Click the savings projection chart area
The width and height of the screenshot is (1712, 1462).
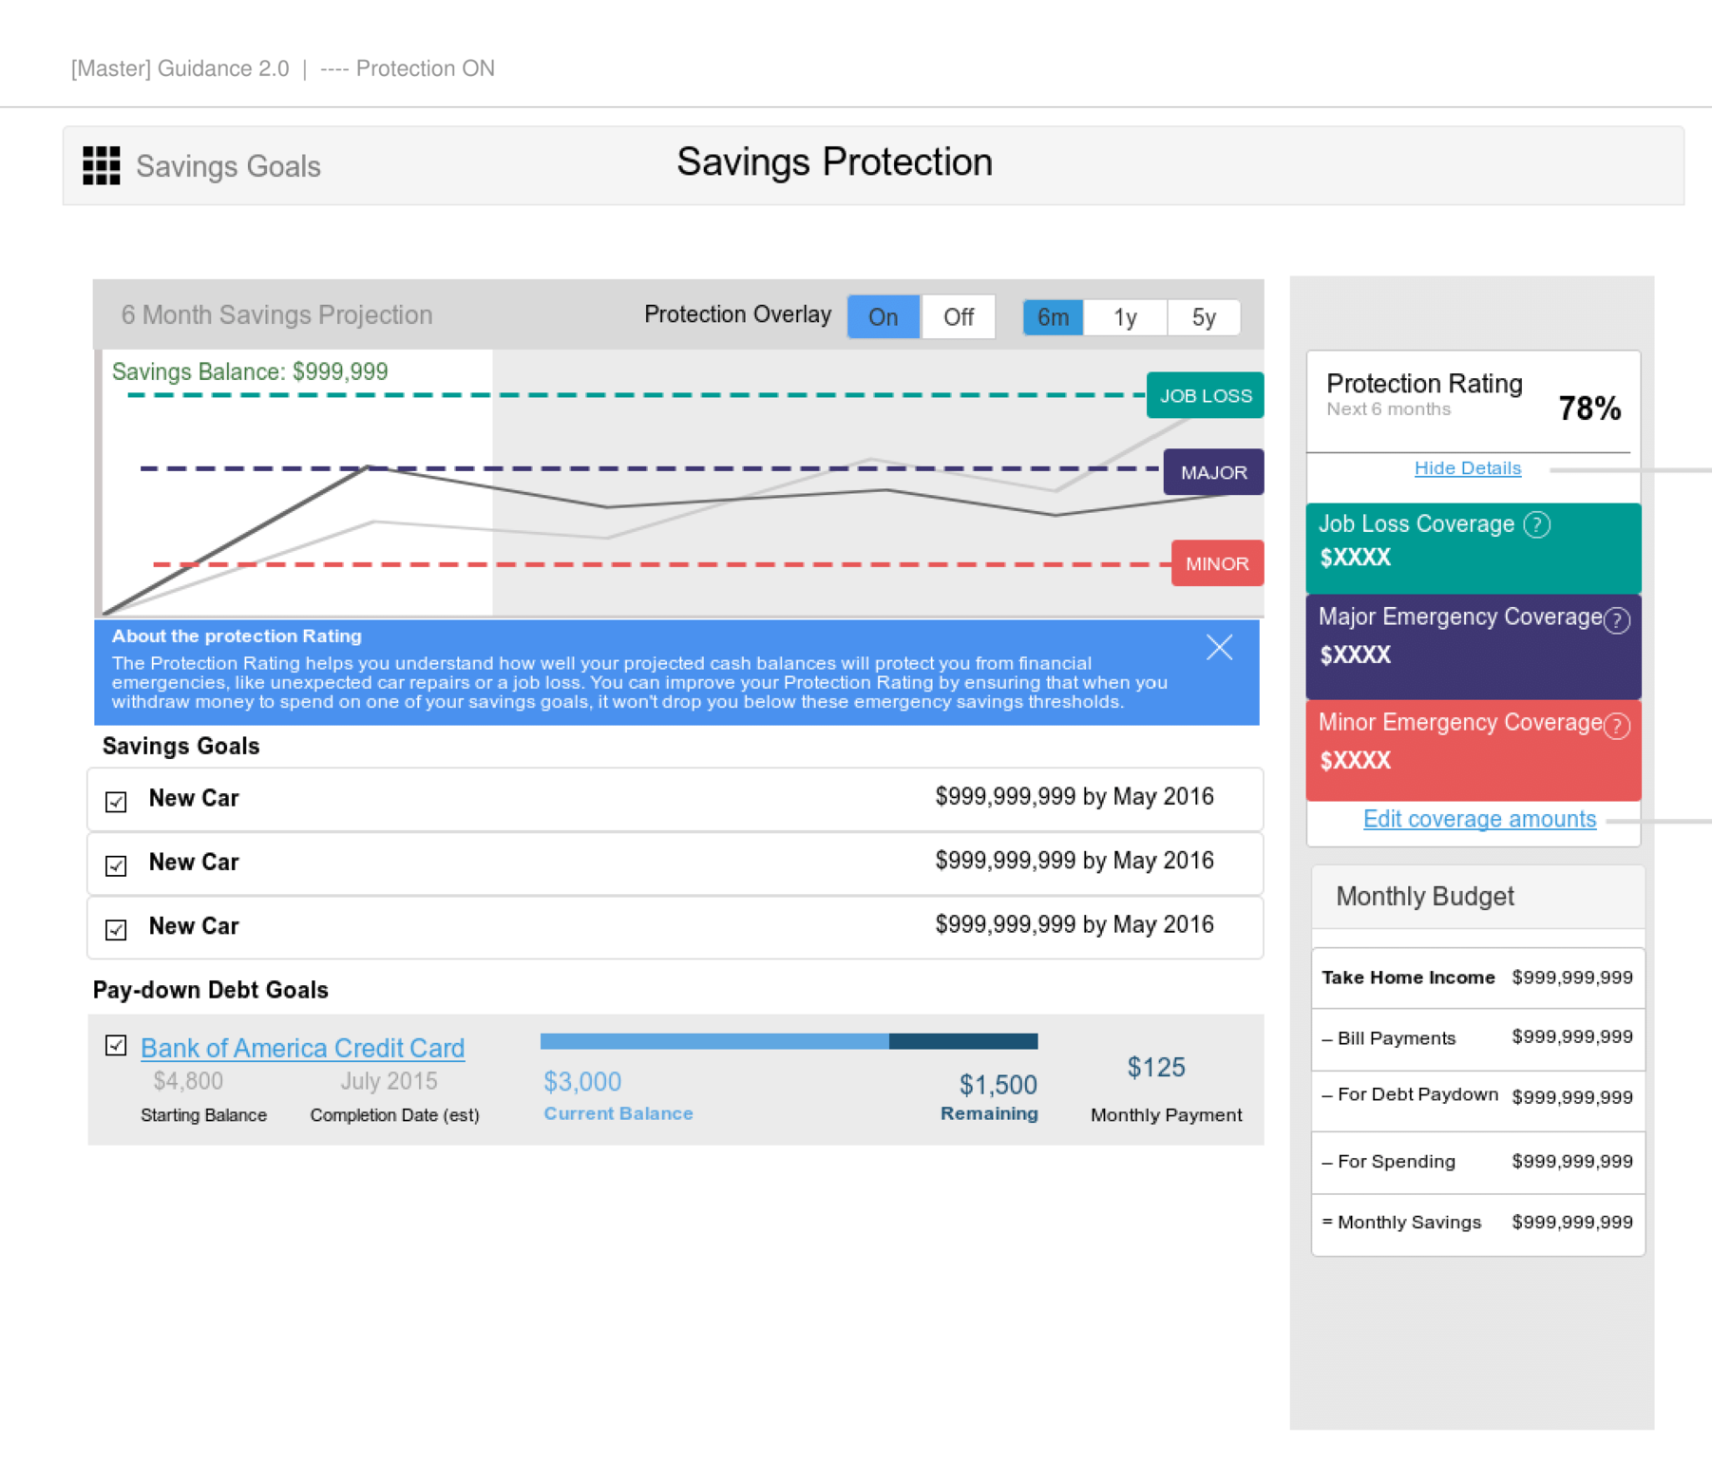(x=679, y=483)
